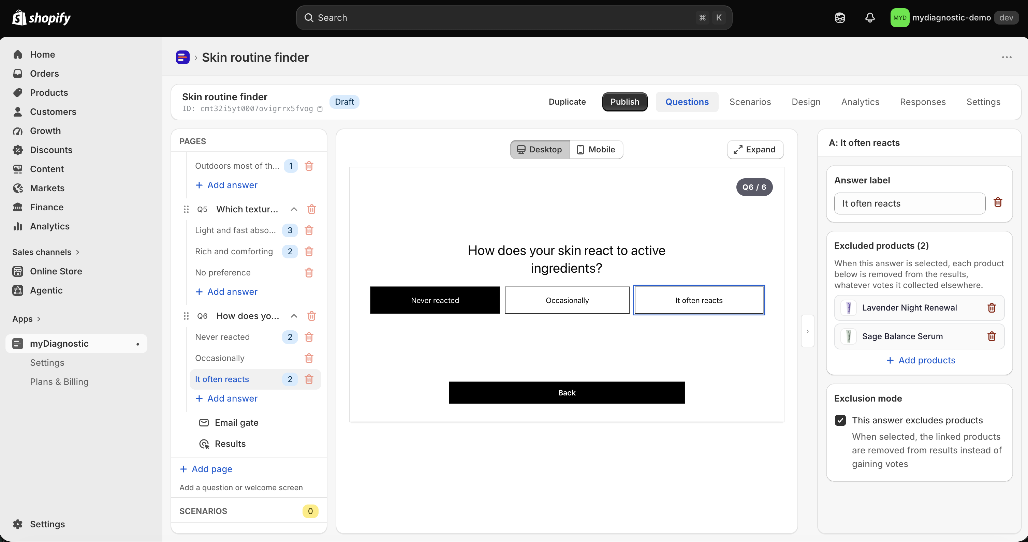Click the myDiagnostic app icon in breadcrumb
Screen dimensions: 1028x542
click(183, 57)
